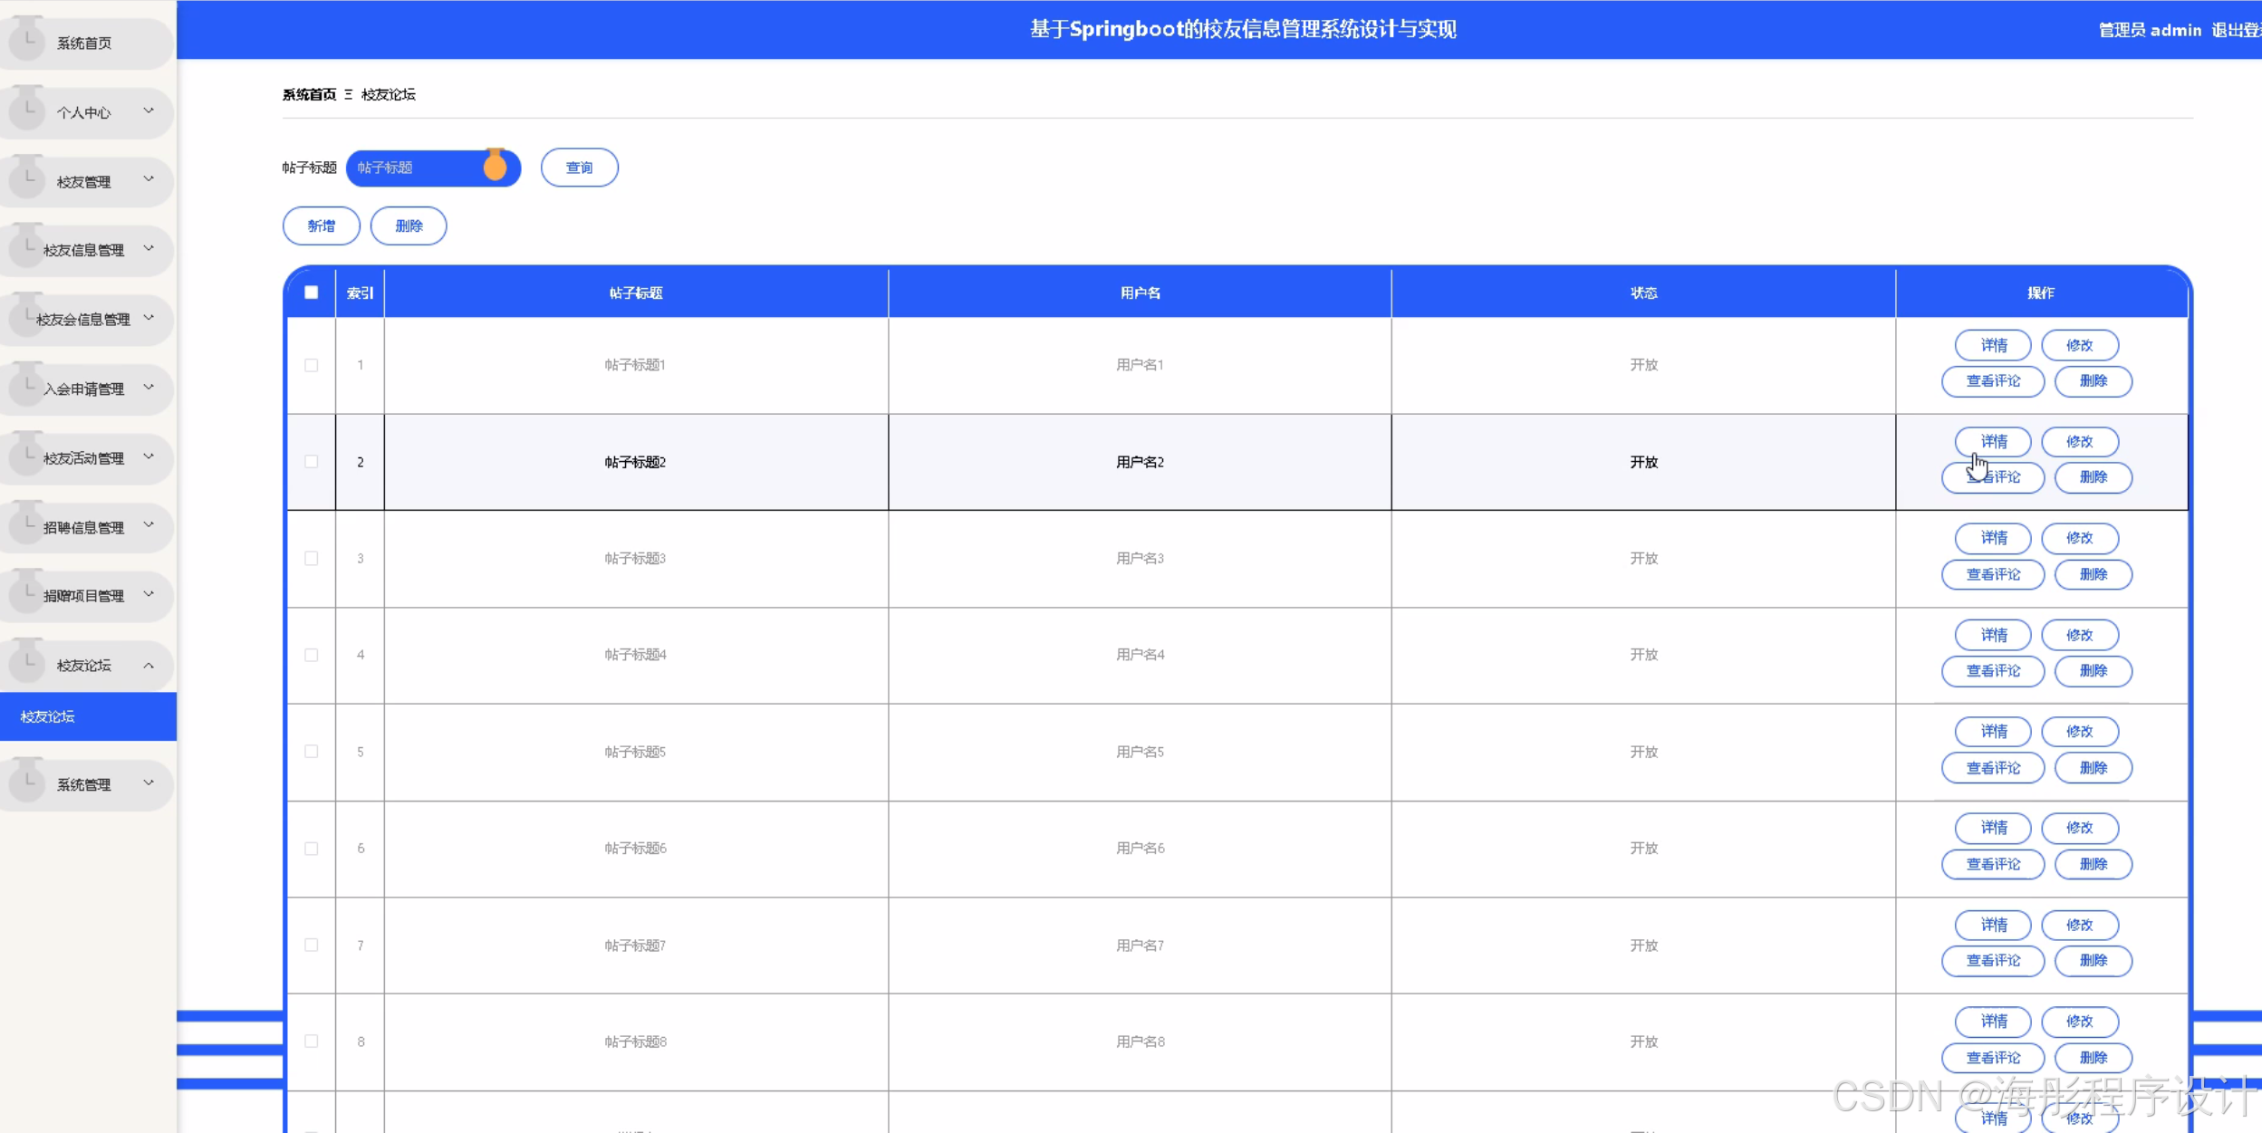Image resolution: width=2262 pixels, height=1133 pixels.
Task: Click the icon beside 系统管理 menu
Action: (x=27, y=783)
